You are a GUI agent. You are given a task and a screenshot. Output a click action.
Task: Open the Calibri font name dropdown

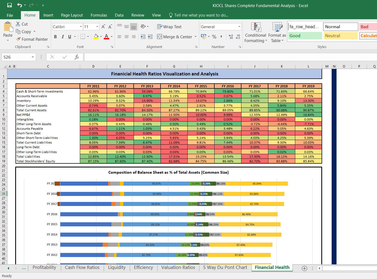pyautogui.click(x=81, y=27)
